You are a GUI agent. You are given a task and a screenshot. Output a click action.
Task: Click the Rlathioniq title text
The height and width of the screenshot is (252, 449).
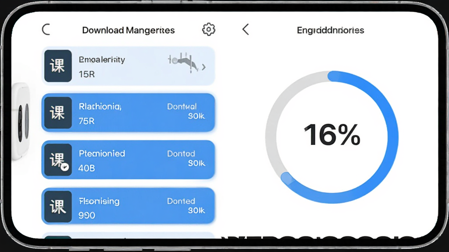(x=100, y=107)
